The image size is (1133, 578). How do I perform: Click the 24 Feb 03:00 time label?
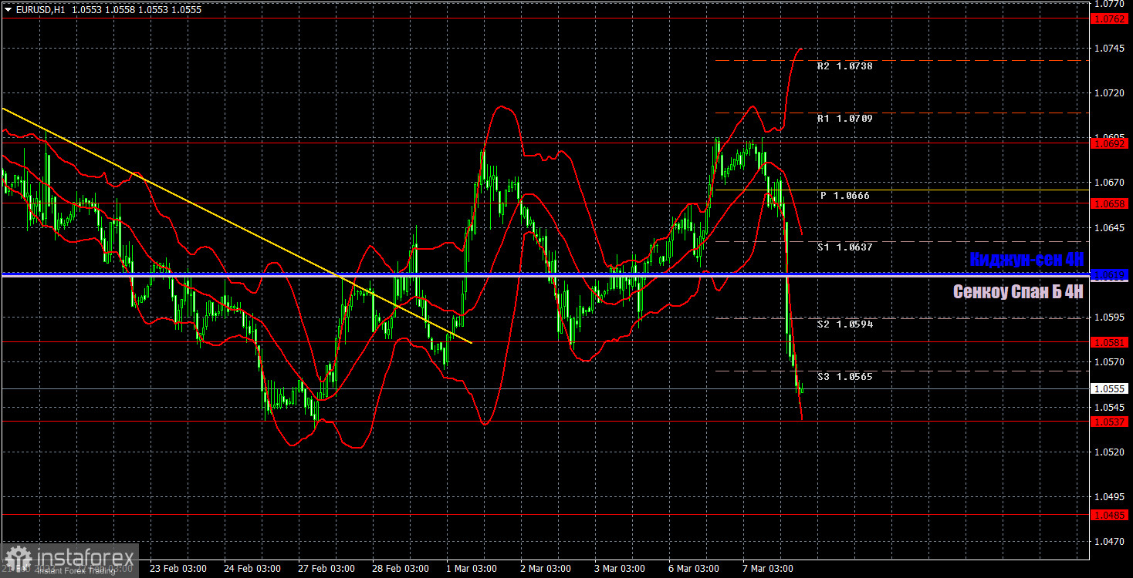pos(252,569)
